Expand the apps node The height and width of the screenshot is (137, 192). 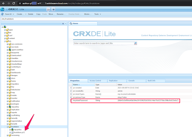point(5,30)
